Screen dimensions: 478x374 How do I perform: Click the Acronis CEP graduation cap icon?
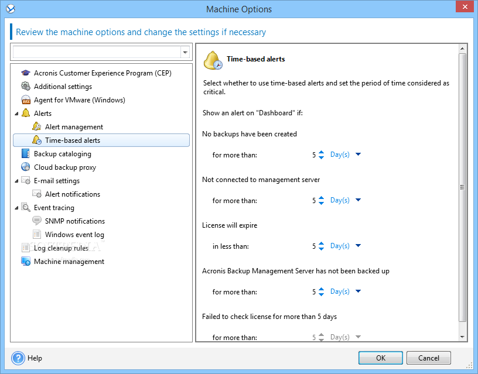pyautogui.click(x=26, y=73)
